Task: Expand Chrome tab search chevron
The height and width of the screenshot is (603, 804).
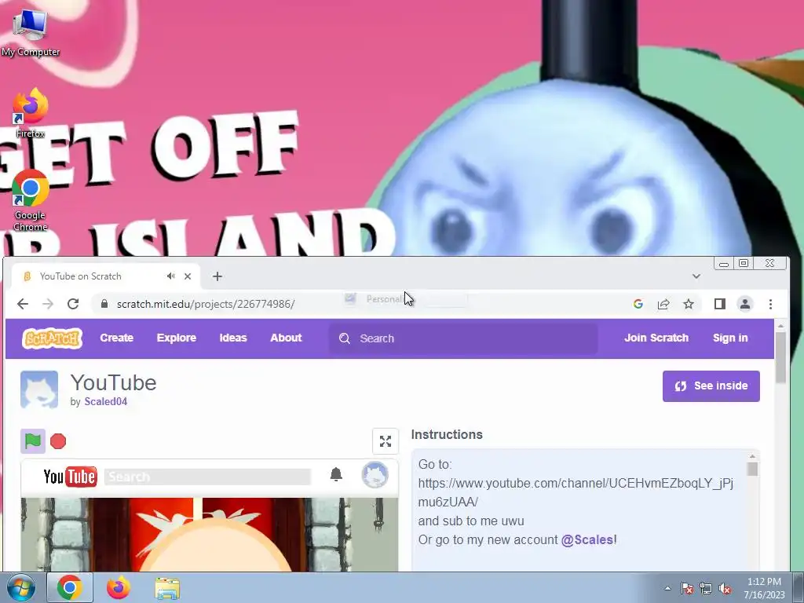Action: click(x=696, y=276)
